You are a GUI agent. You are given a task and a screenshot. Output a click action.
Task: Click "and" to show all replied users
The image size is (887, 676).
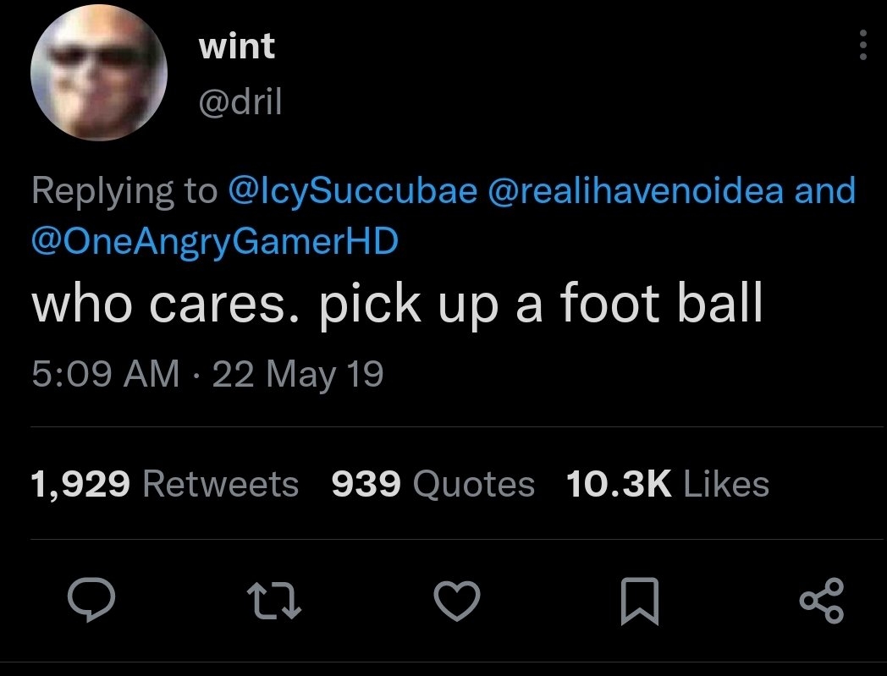[x=824, y=190]
